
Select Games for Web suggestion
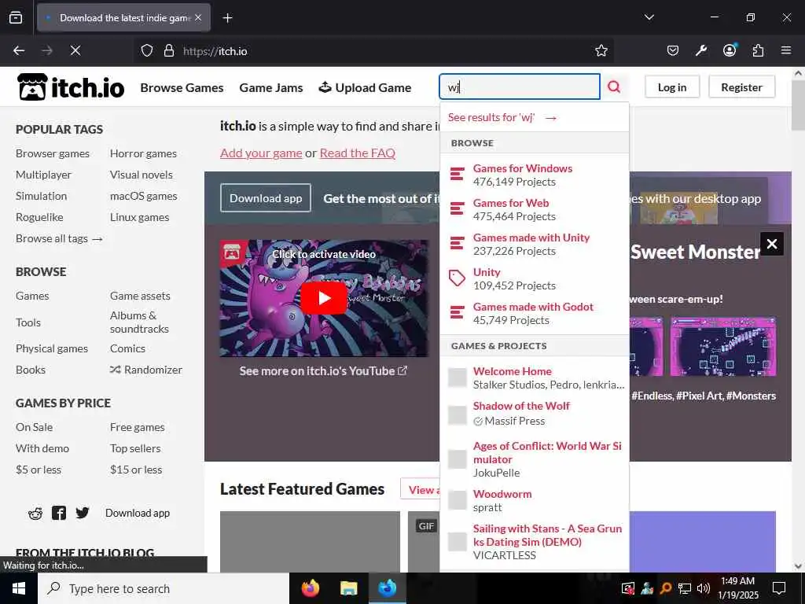[535, 209]
